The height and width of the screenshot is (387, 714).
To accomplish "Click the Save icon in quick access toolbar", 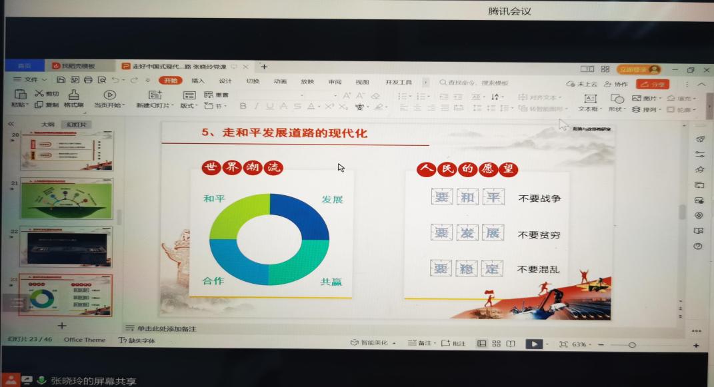I will [x=61, y=81].
